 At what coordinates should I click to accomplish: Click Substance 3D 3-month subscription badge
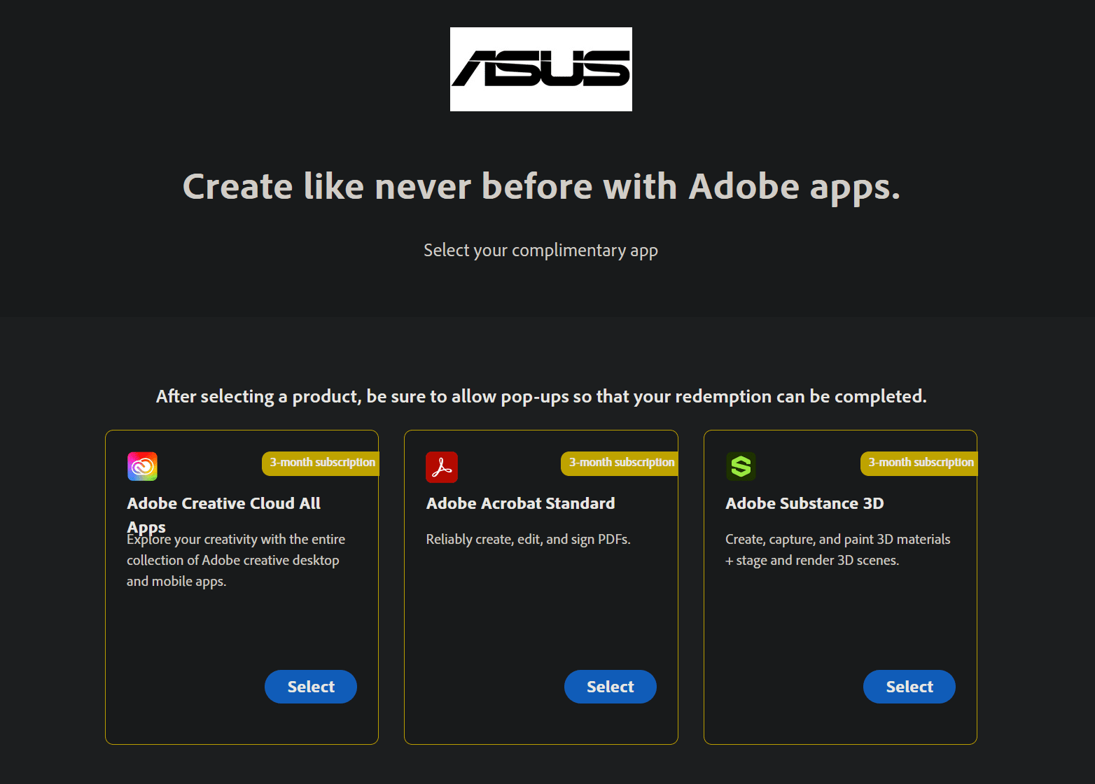[x=920, y=463]
